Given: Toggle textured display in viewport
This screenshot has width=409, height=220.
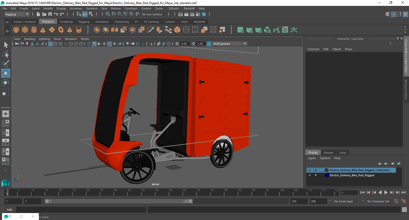Looking at the screenshot, I should click(x=109, y=44).
